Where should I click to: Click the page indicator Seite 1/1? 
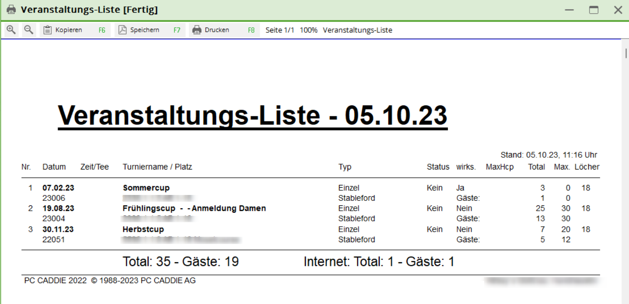pos(280,30)
